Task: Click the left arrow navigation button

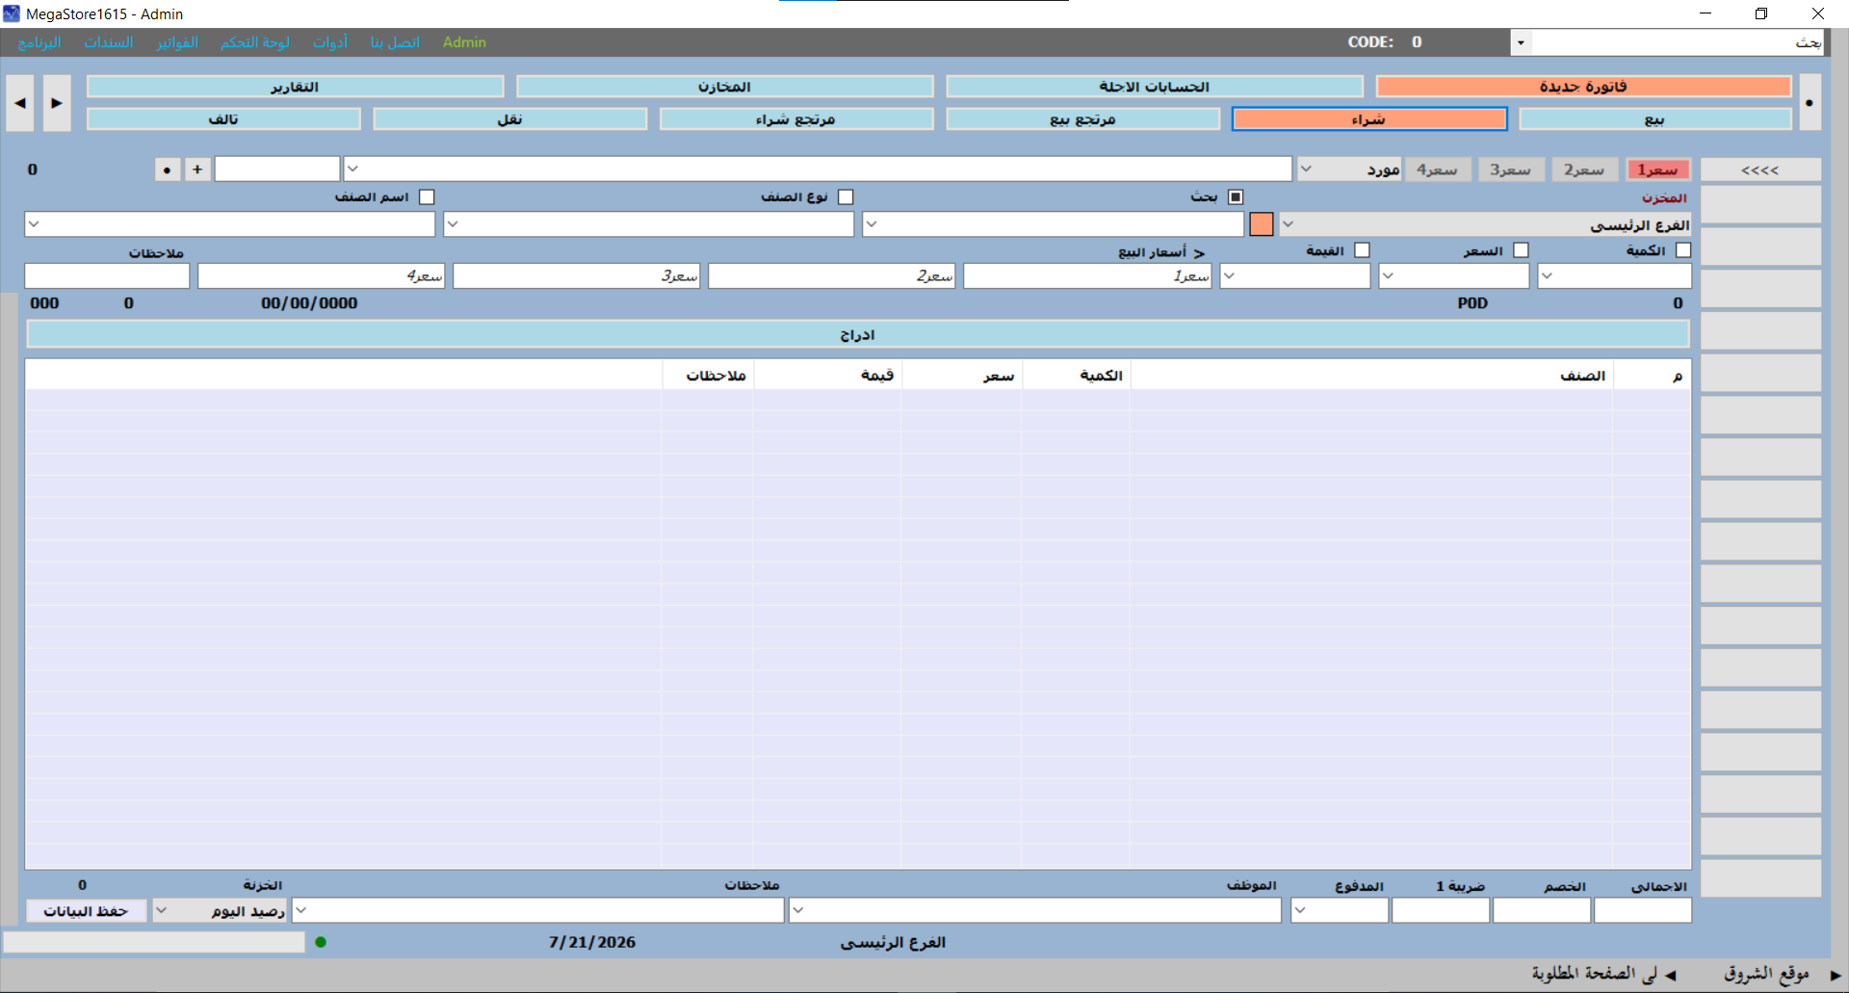Action: pos(20,103)
